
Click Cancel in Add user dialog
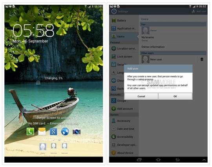[x=141, y=96]
